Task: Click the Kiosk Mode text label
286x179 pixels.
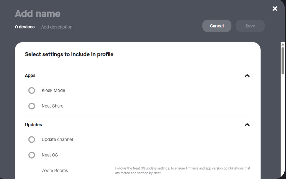Action: pyautogui.click(x=53, y=90)
